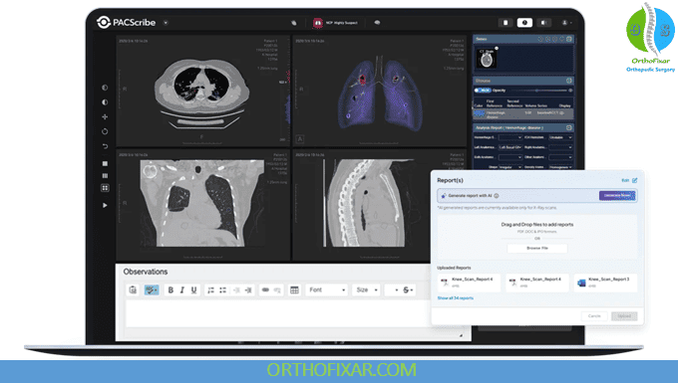This screenshot has width=678, height=383.
Task: Click Browse File button
Action: (x=537, y=248)
